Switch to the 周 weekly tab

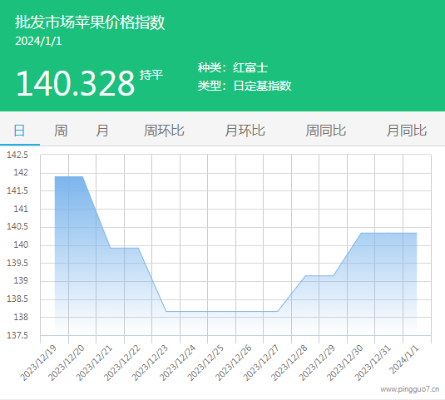(x=61, y=131)
